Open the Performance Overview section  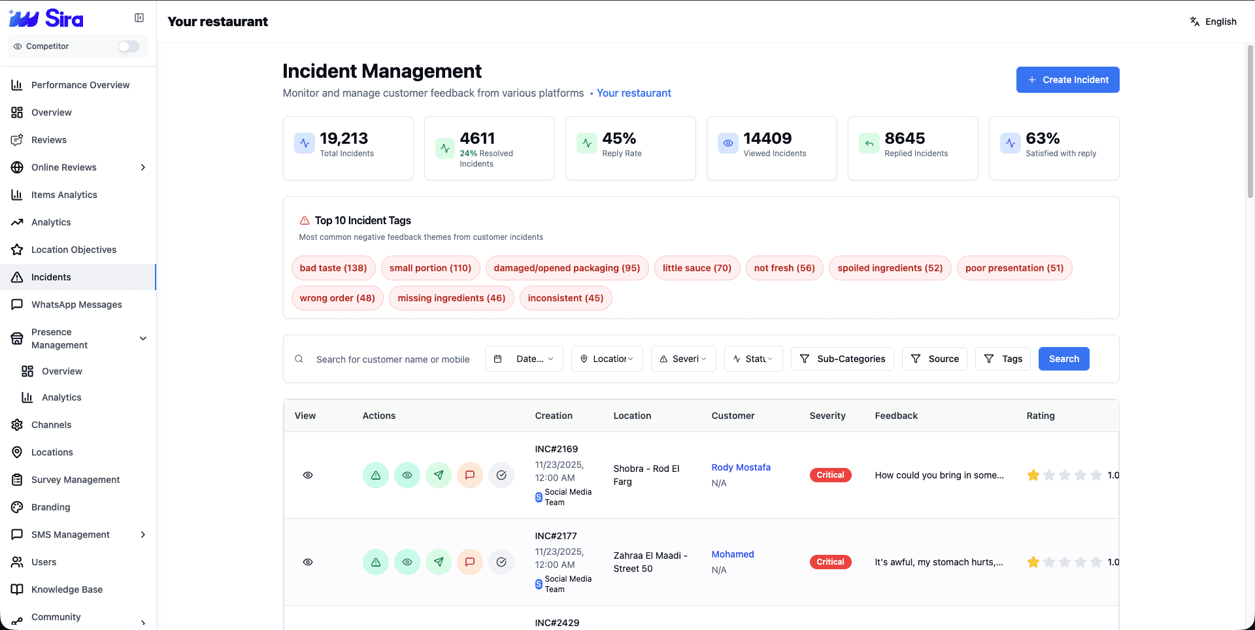point(80,85)
